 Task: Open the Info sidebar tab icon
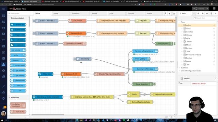coord(194,14)
